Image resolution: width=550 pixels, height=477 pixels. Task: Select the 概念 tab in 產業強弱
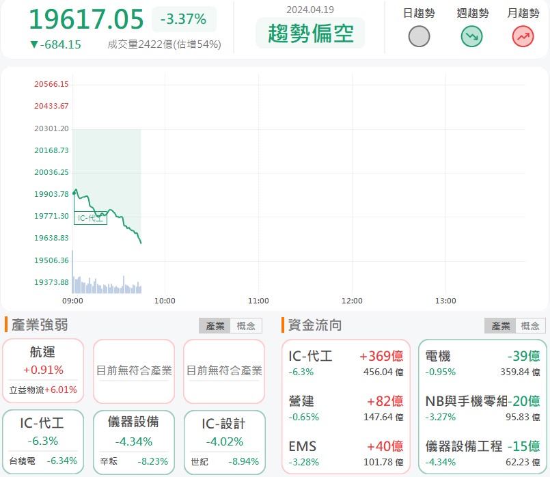coord(246,326)
